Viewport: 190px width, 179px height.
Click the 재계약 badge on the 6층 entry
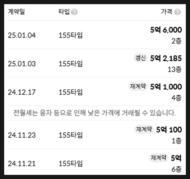coord(158,158)
